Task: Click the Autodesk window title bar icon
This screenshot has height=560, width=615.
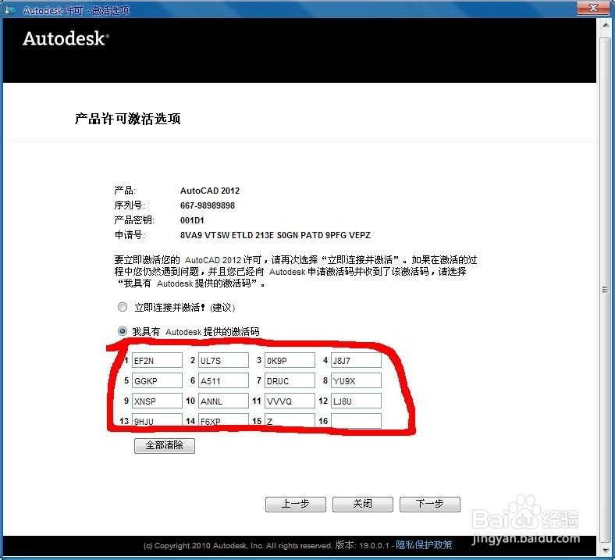Action: 10,11
